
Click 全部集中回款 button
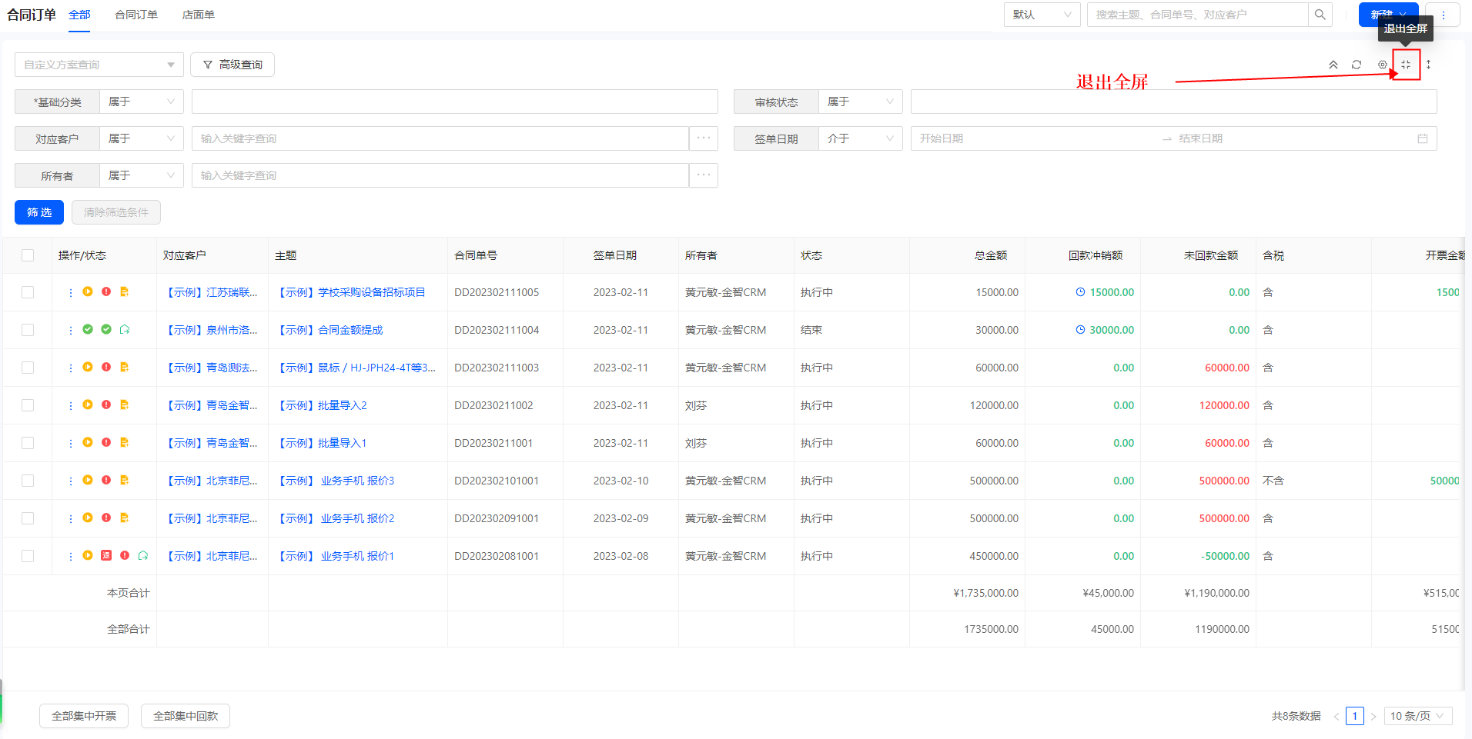click(x=186, y=716)
